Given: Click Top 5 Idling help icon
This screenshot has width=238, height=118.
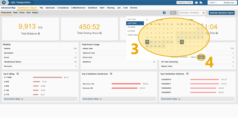Looking at the screenshot, I should coord(18,74).
